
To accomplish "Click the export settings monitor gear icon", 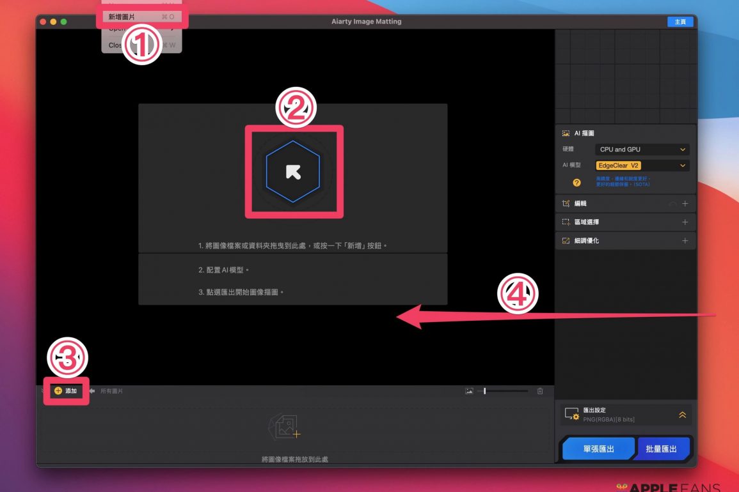I will coord(571,414).
